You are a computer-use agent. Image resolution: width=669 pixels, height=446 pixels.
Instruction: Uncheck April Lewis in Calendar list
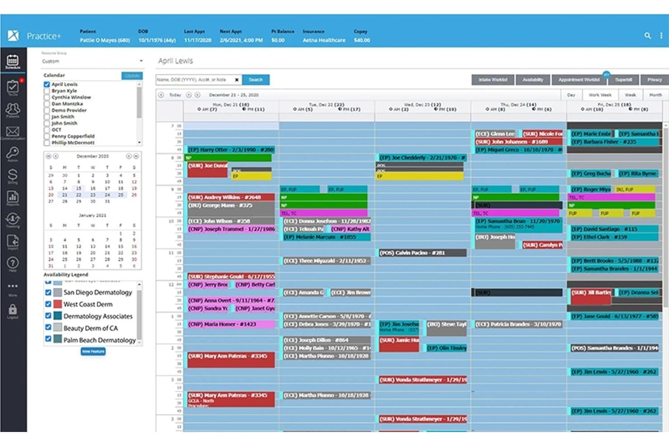47,85
